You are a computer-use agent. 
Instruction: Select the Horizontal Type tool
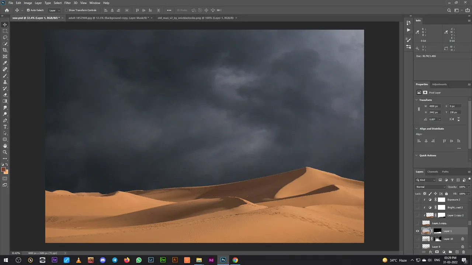(x=5, y=127)
